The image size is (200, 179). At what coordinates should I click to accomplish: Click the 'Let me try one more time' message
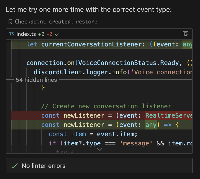(89, 10)
